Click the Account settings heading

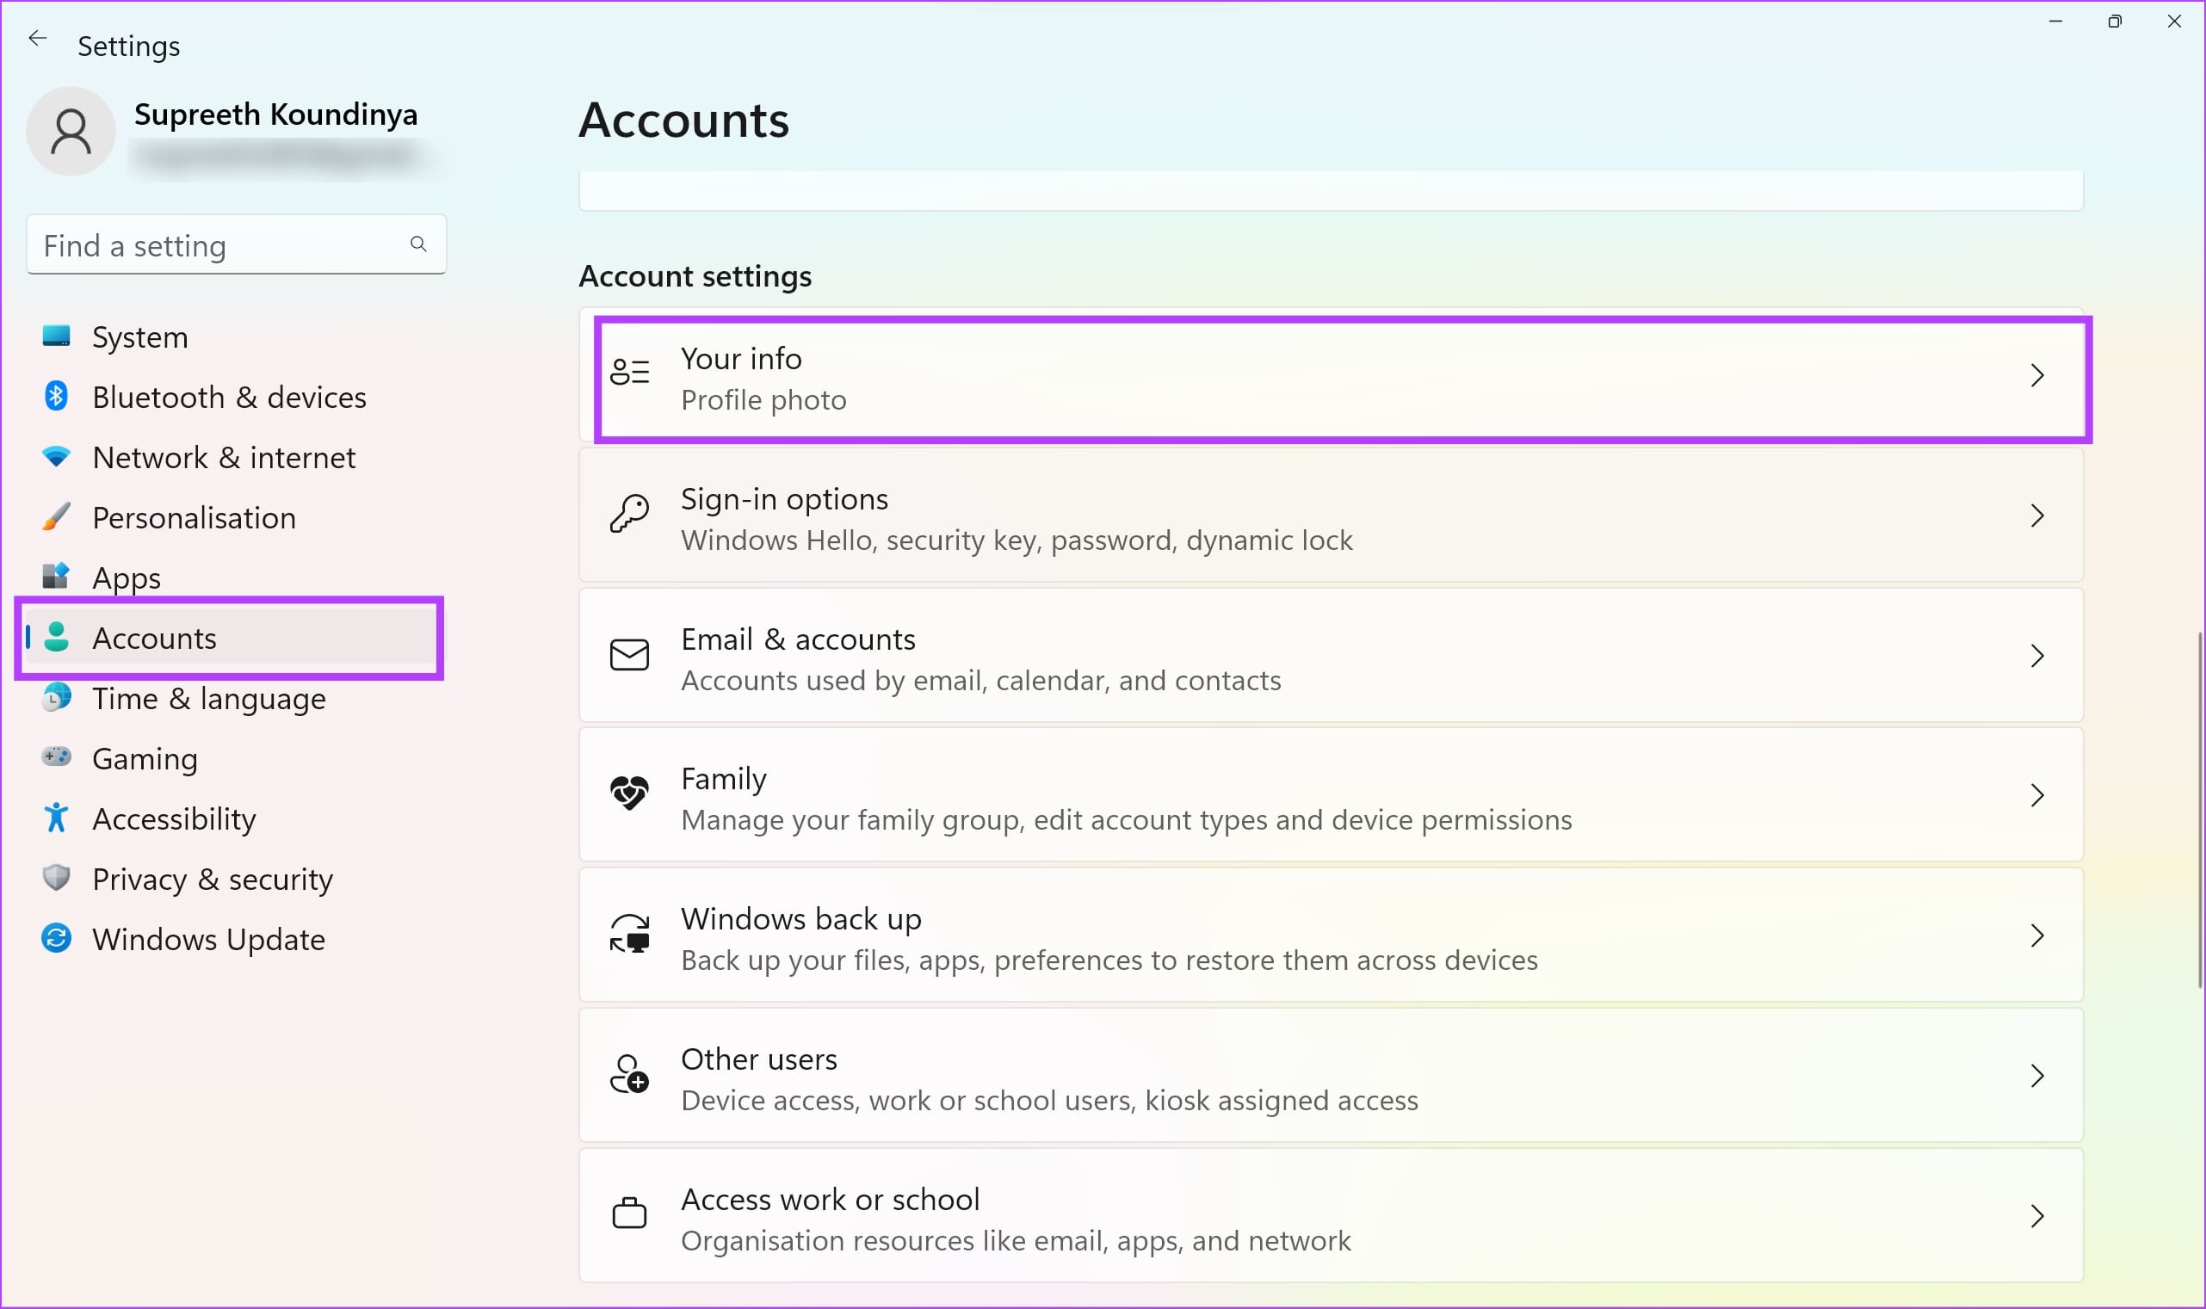click(x=695, y=276)
